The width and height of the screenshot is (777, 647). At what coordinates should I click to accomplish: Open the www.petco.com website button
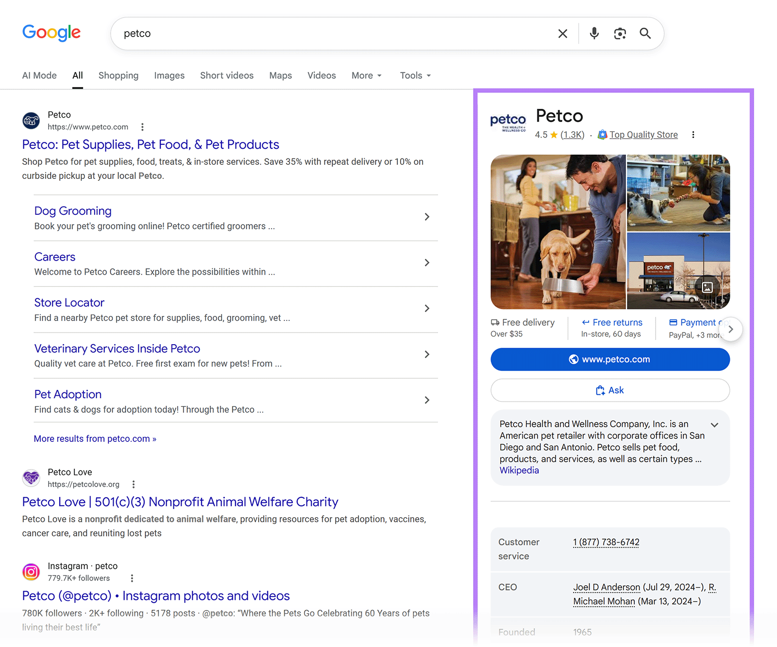[610, 359]
